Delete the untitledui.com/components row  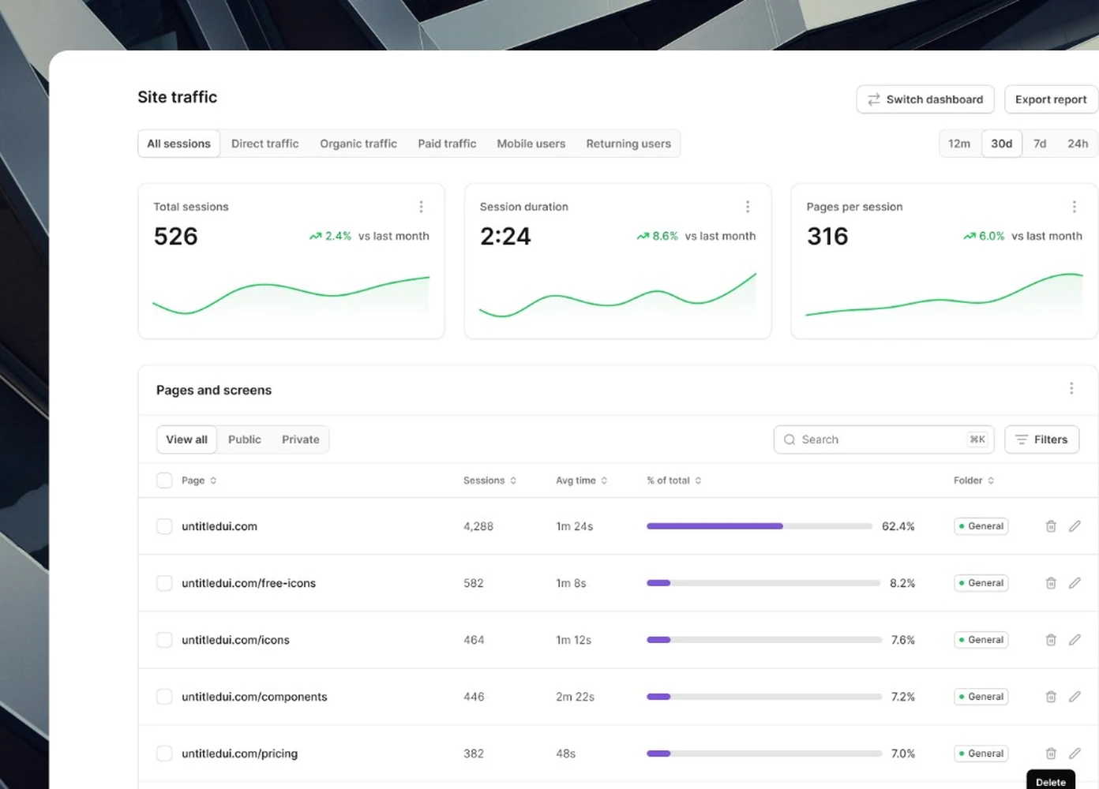click(1051, 697)
